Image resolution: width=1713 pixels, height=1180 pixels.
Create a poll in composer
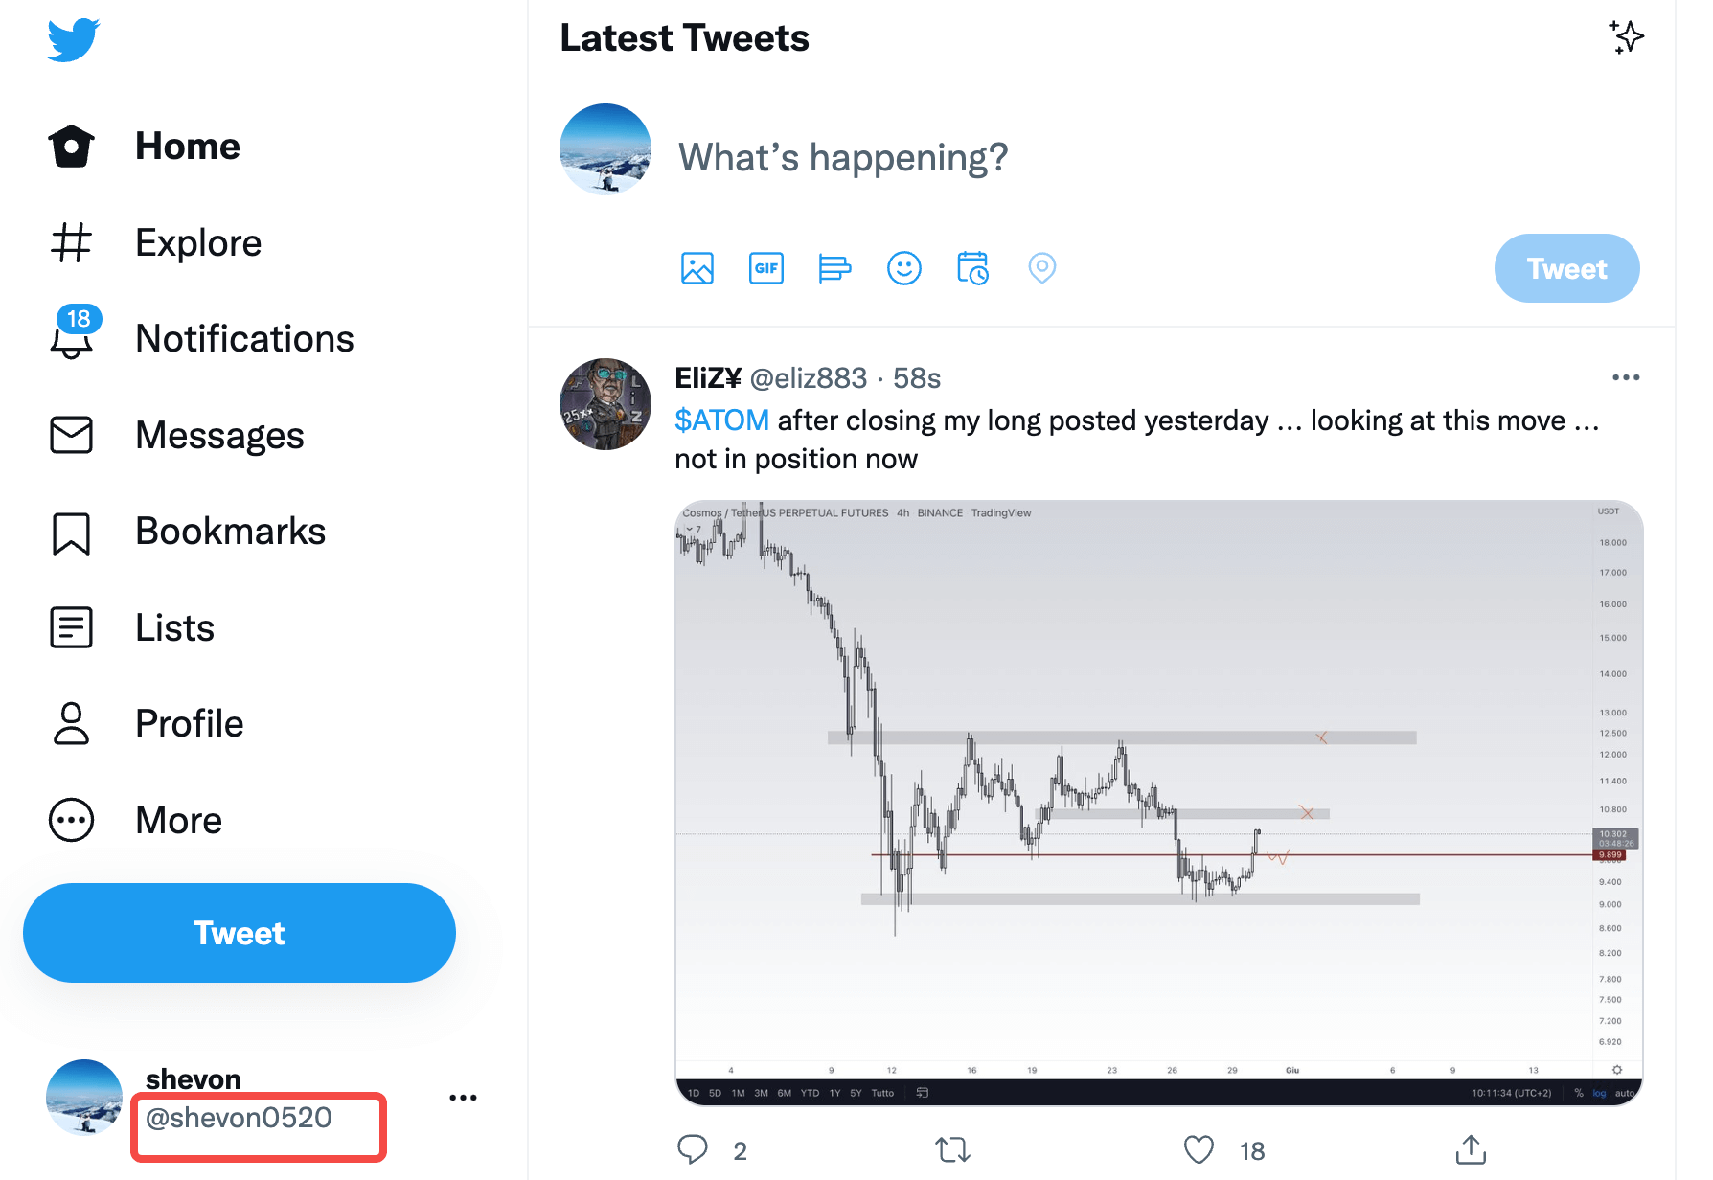point(834,268)
